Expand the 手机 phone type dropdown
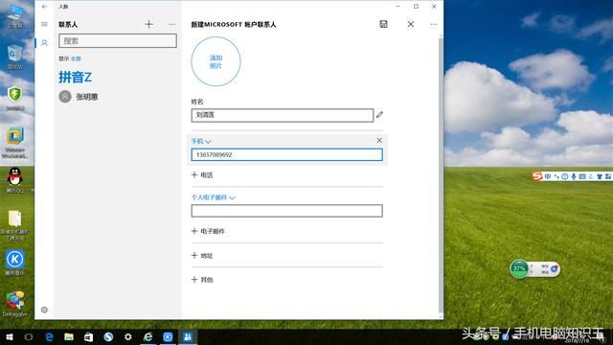 [x=201, y=141]
